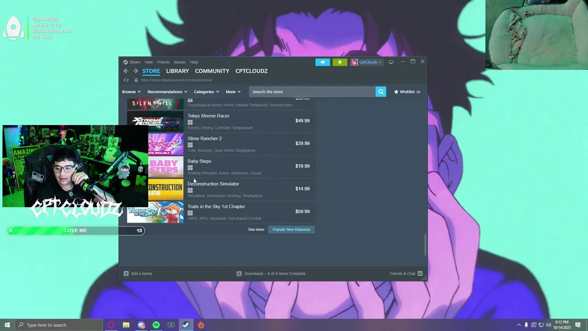Viewport: 588px width, 331px height.
Task: Open Steam notifications bell
Action: 340,62
